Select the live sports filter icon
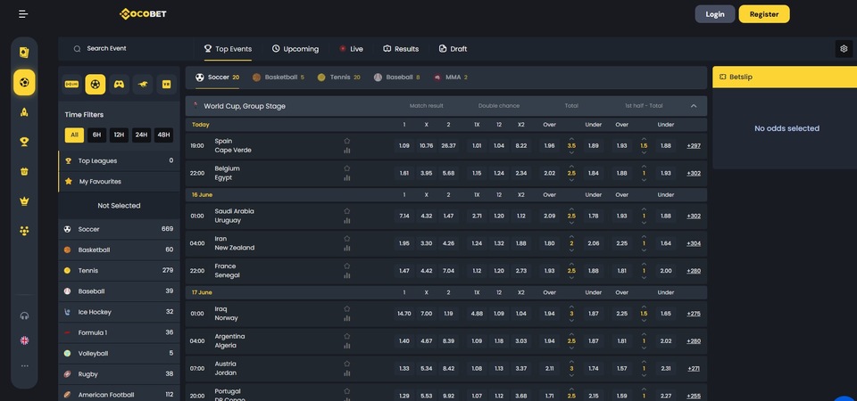The width and height of the screenshot is (857, 401). [x=71, y=85]
